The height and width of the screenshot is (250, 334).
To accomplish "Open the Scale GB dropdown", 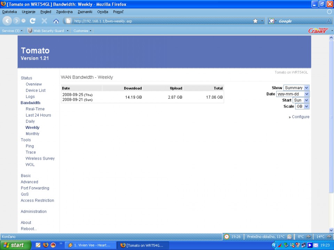I will [x=302, y=106].
